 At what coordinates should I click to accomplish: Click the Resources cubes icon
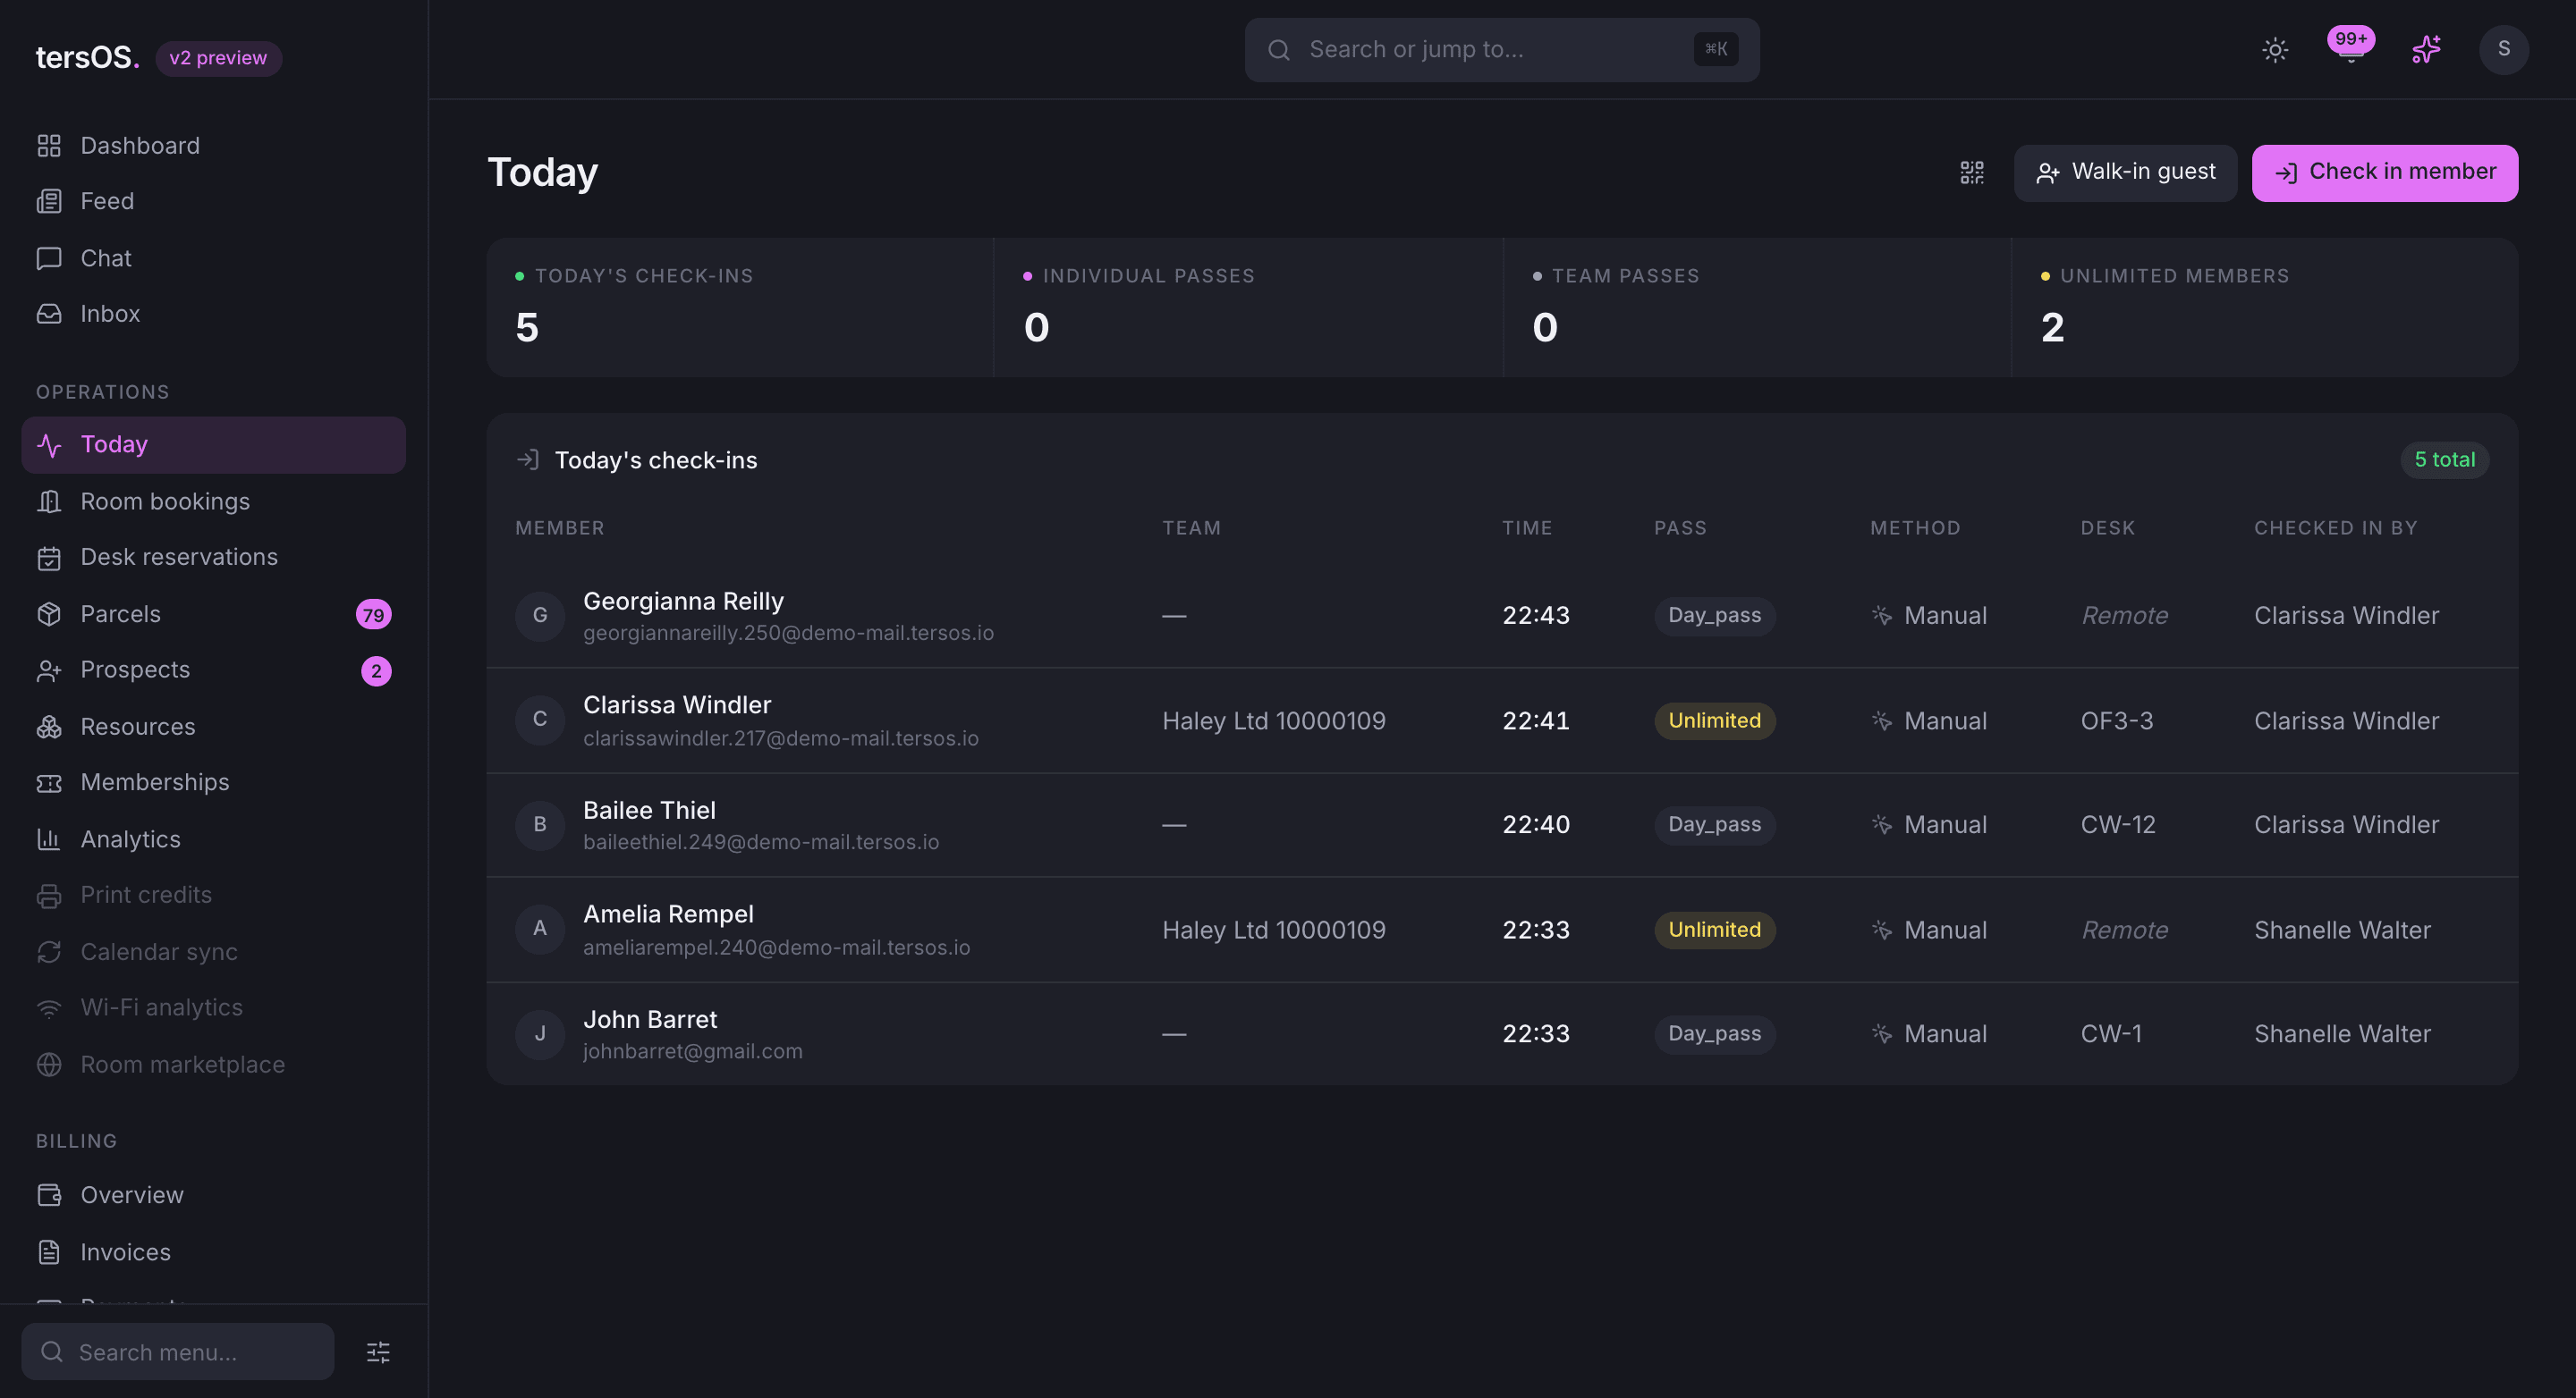[49, 727]
